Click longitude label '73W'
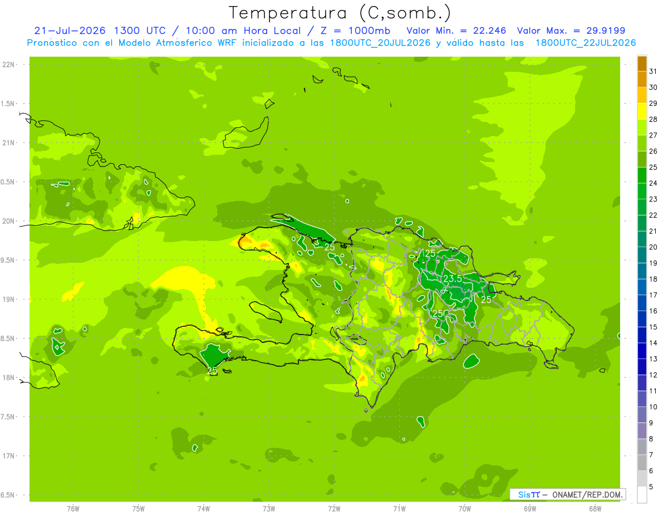This screenshot has height=516, width=668. (x=269, y=509)
